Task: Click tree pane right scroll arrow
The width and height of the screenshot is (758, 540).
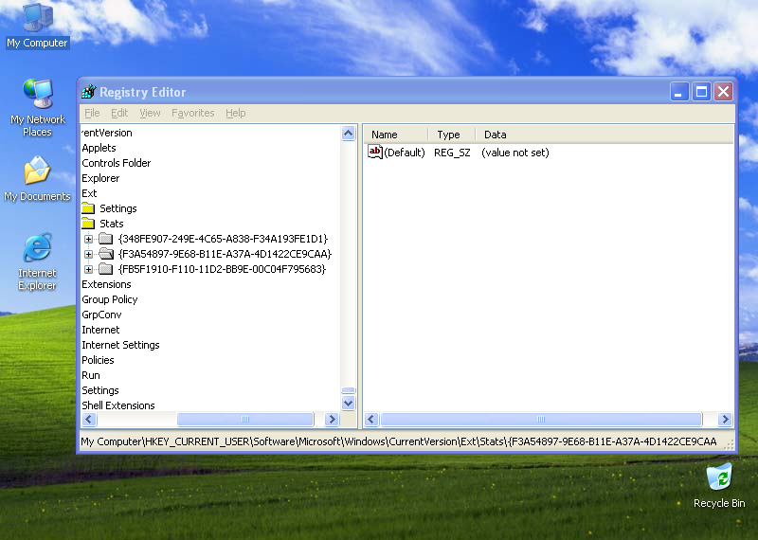Action: pos(332,419)
